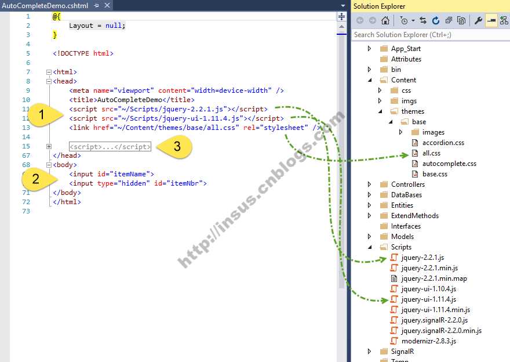This screenshot has width=510, height=362.
Task: Expand the Models folder
Action: point(369,236)
